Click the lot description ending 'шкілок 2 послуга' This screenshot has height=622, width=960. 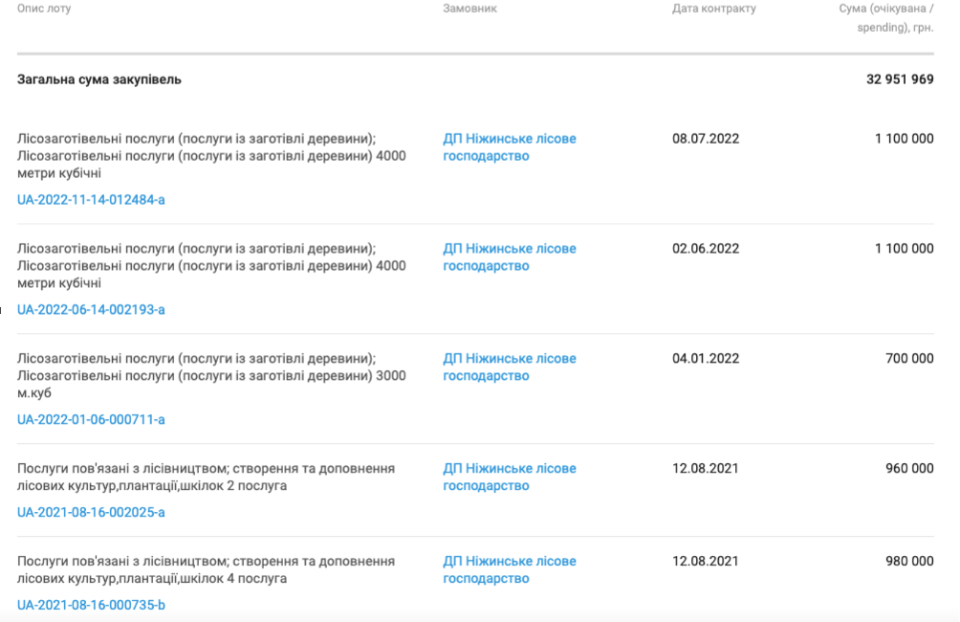point(206,478)
